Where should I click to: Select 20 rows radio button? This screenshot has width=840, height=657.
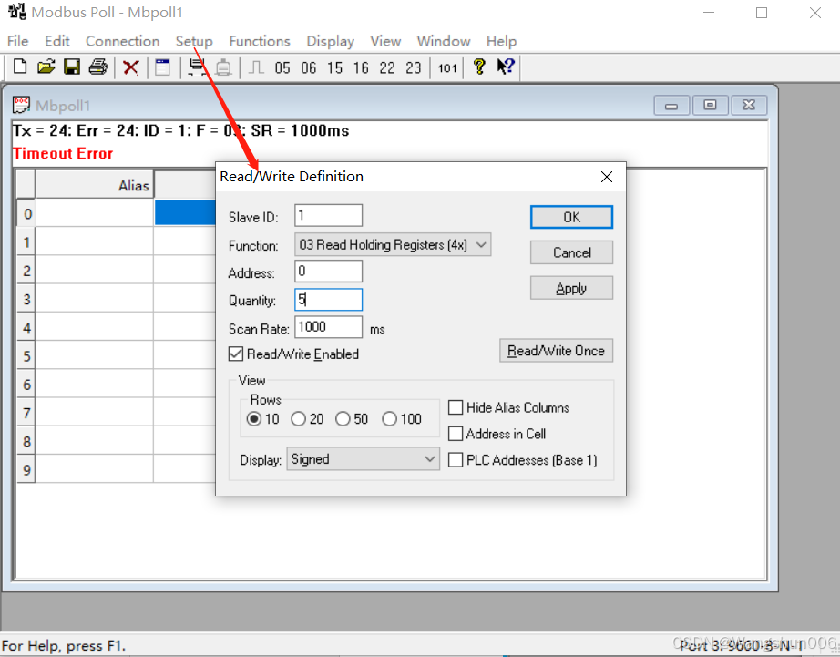click(x=299, y=418)
